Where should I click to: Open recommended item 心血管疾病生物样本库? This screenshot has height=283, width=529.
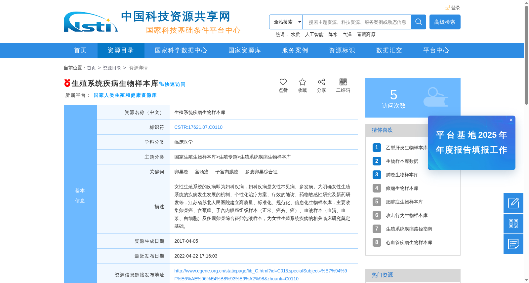pos(409,242)
